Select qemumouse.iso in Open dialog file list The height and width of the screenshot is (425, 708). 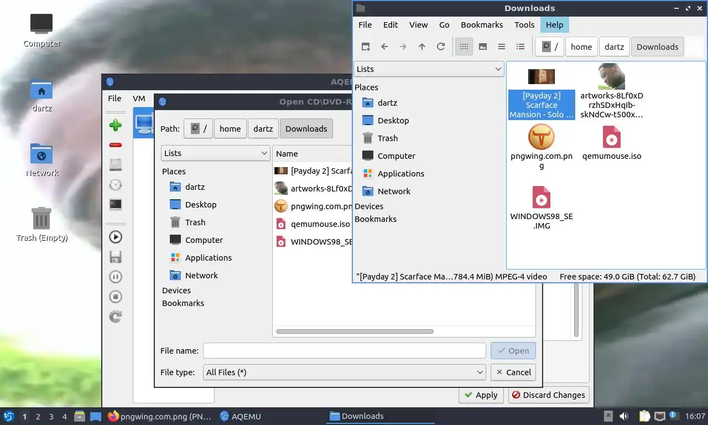coord(313,224)
